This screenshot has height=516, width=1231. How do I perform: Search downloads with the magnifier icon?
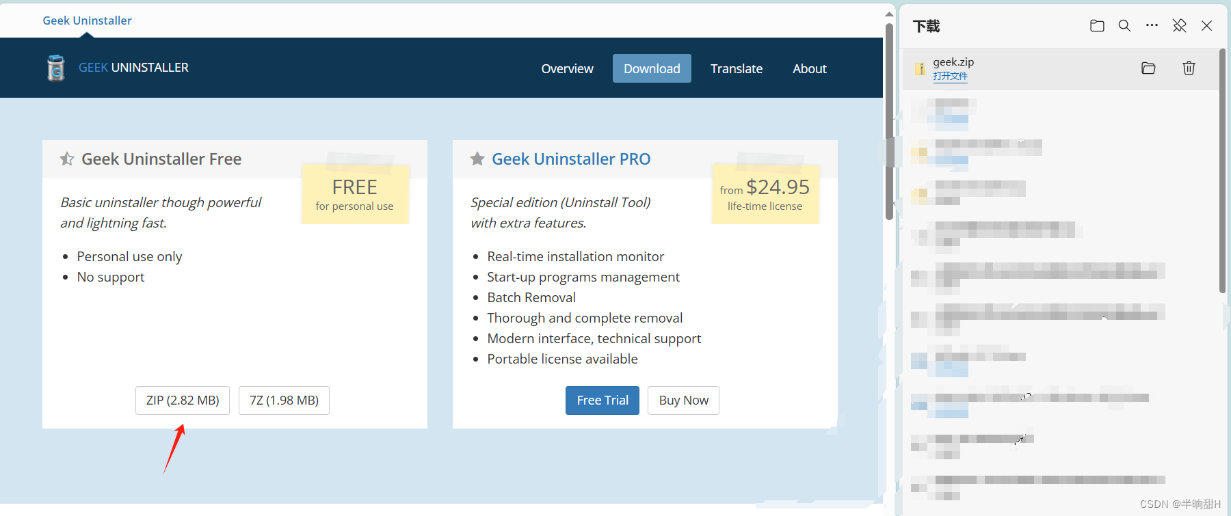pyautogui.click(x=1124, y=26)
